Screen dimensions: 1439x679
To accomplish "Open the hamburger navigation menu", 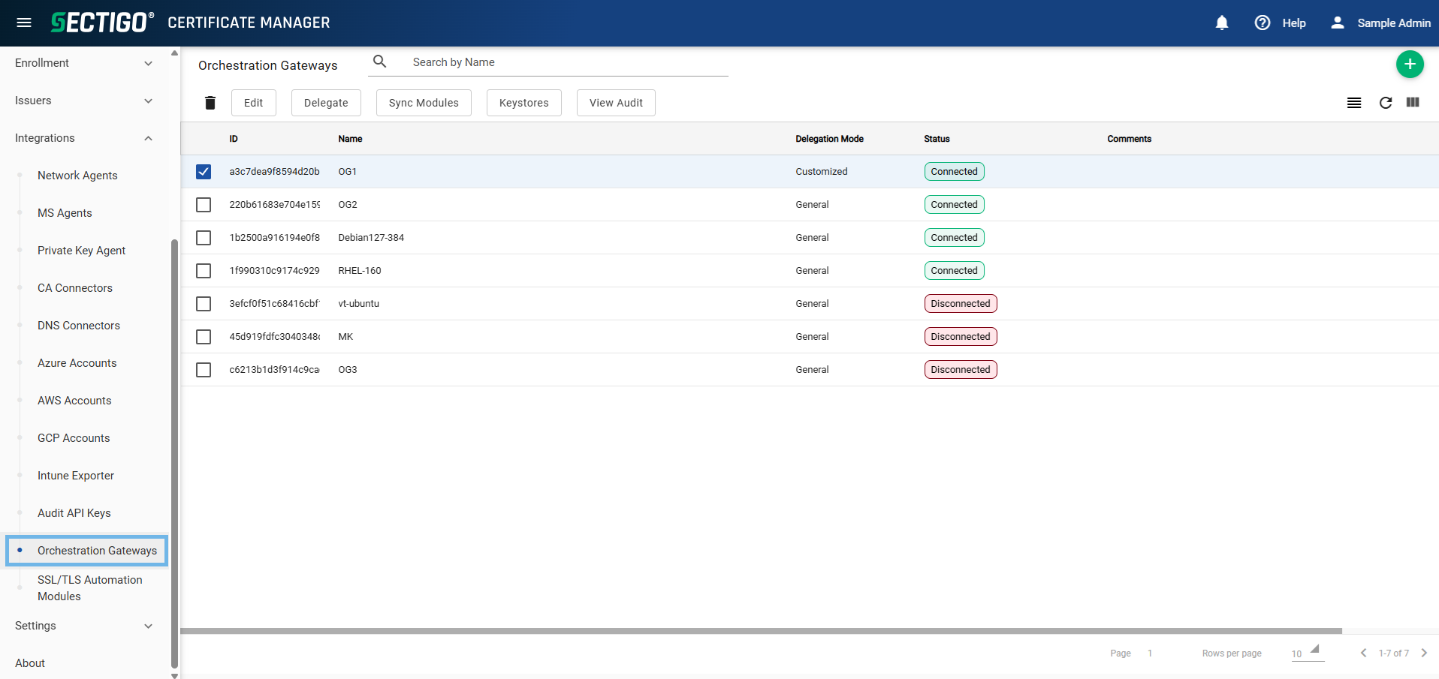I will coord(24,23).
